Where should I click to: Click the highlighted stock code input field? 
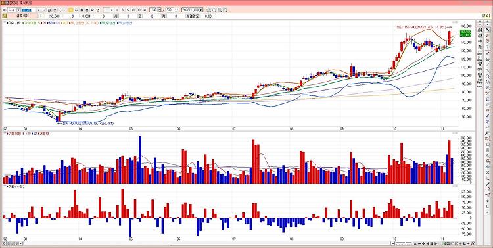(x=29, y=10)
